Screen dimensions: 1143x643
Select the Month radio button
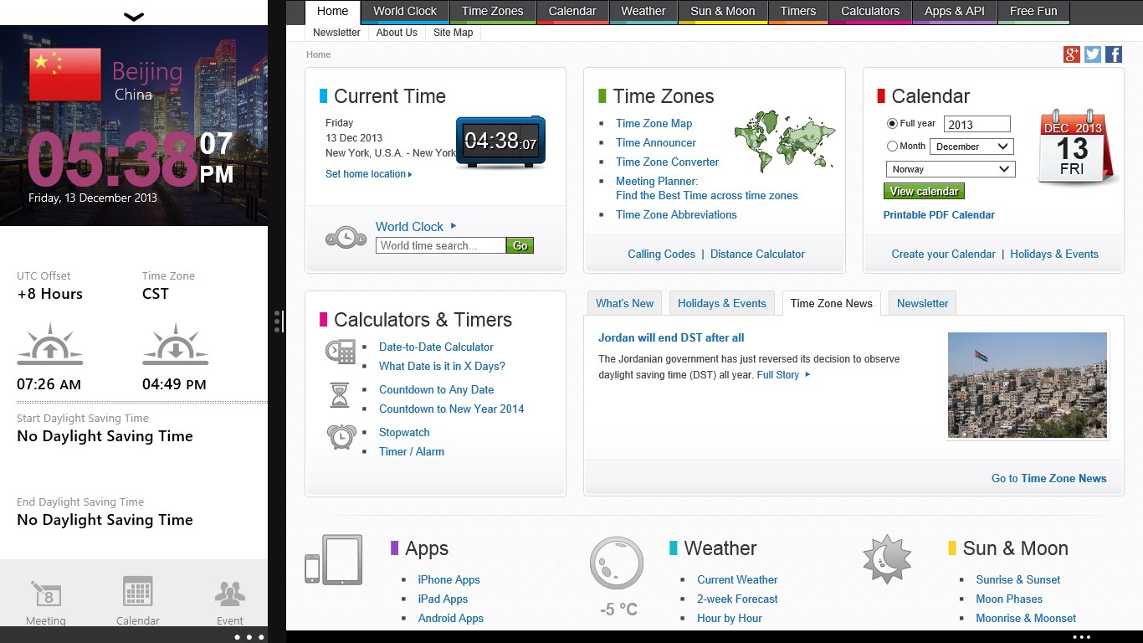click(892, 147)
